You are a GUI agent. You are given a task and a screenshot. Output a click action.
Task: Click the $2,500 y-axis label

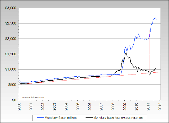click(11, 23)
